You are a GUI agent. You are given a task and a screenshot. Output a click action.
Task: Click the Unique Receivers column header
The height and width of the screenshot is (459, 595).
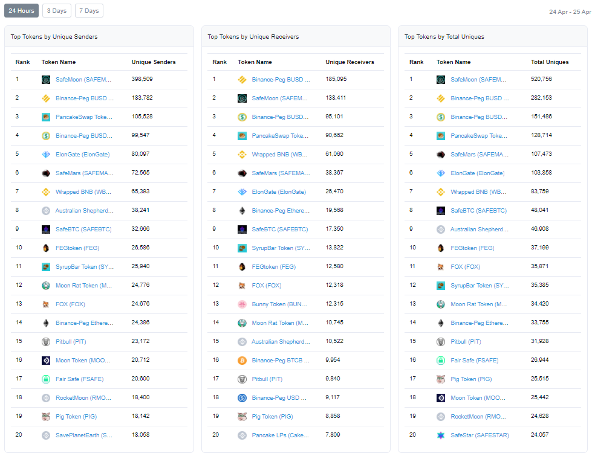(350, 62)
